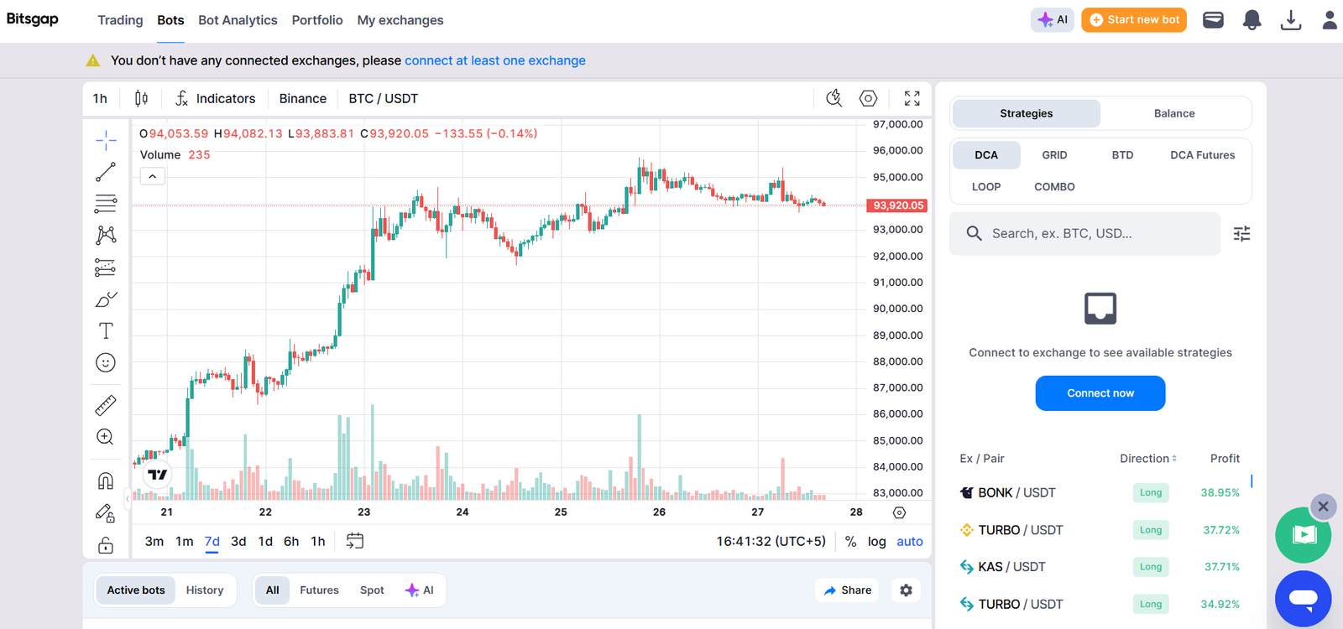Viewport: 1343px width, 629px height.
Task: Lock all drawings on the chart
Action: point(105,545)
